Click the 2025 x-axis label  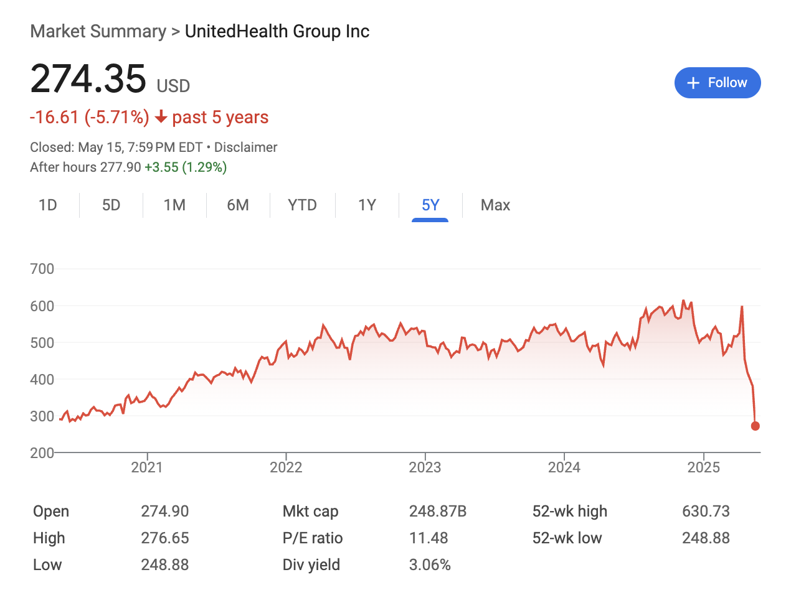click(x=703, y=467)
